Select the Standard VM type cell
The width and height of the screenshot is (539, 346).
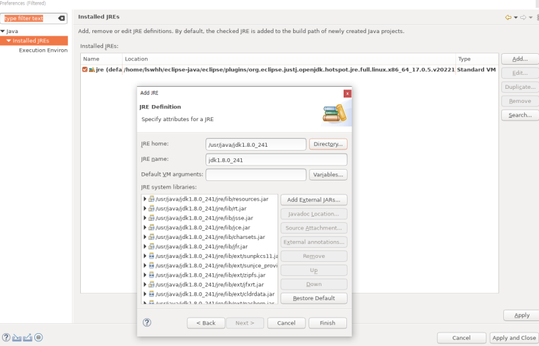[476, 69]
